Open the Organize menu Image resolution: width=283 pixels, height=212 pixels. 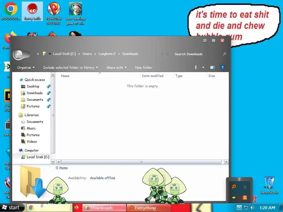[26, 68]
